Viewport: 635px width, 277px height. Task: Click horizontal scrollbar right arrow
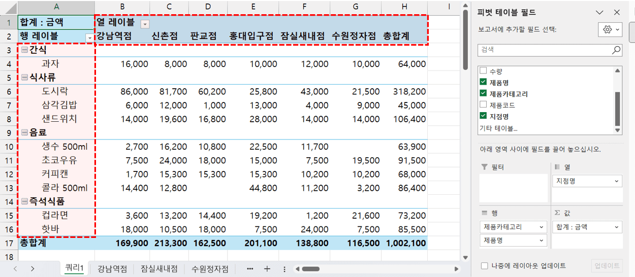pyautogui.click(x=456, y=269)
